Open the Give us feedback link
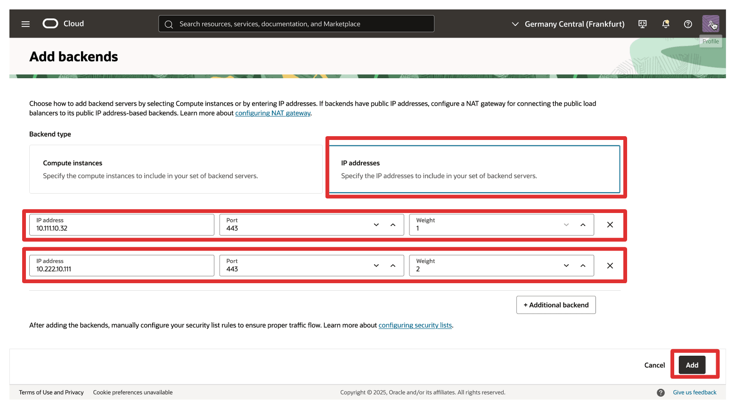This screenshot has height=409, width=735. click(x=694, y=393)
